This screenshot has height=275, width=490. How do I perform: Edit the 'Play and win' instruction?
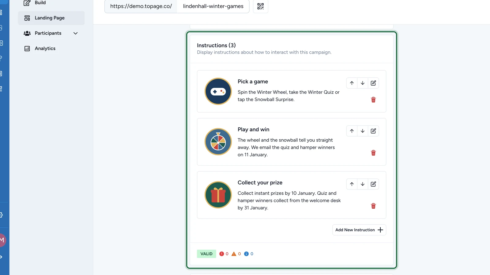tap(373, 131)
